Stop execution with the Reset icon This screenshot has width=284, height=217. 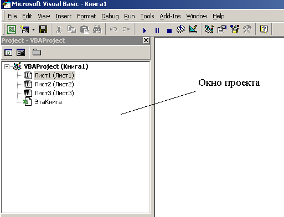[169, 30]
